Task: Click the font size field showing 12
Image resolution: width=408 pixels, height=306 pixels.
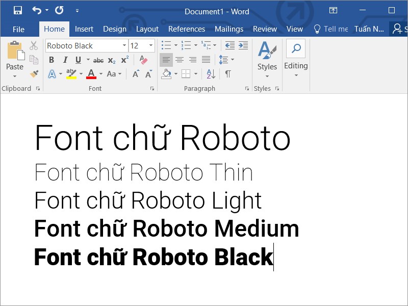Action: [138, 46]
